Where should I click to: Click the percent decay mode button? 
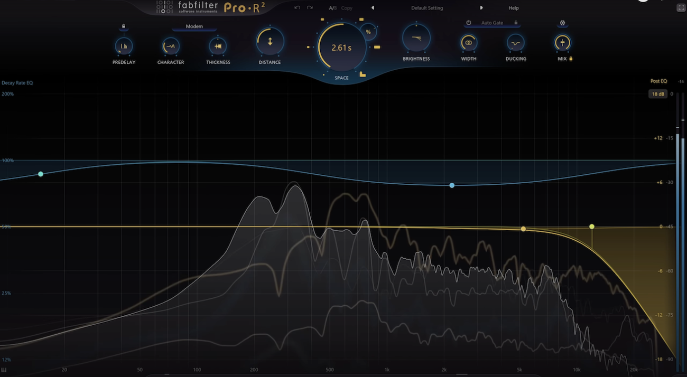(368, 32)
